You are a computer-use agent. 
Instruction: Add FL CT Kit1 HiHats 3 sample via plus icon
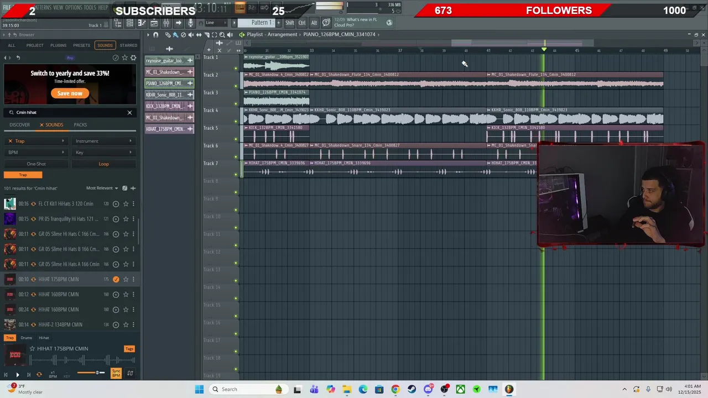(116, 204)
